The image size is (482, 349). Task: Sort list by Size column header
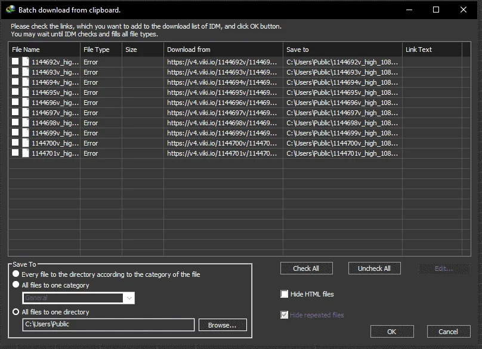point(143,50)
